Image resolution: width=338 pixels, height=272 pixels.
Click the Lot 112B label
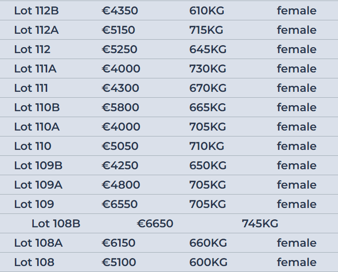click(36, 10)
